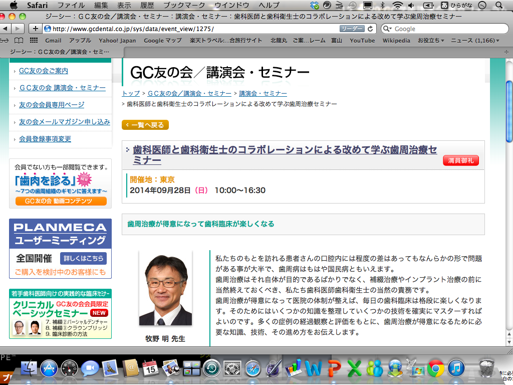The image size is (513, 385).
Task: Launch Google Chrome from the Dock
Action: coord(435,369)
